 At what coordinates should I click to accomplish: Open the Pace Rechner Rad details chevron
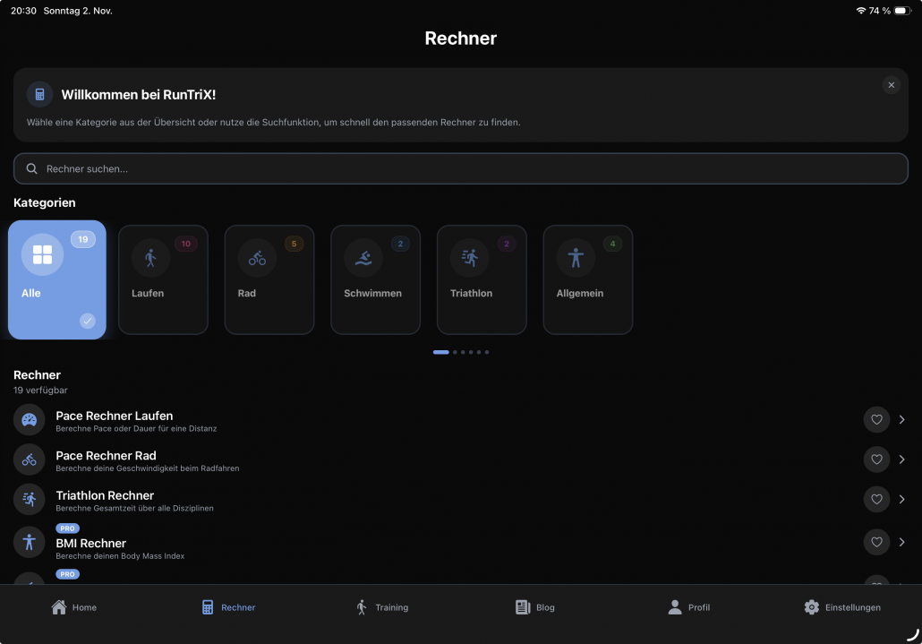tap(901, 459)
